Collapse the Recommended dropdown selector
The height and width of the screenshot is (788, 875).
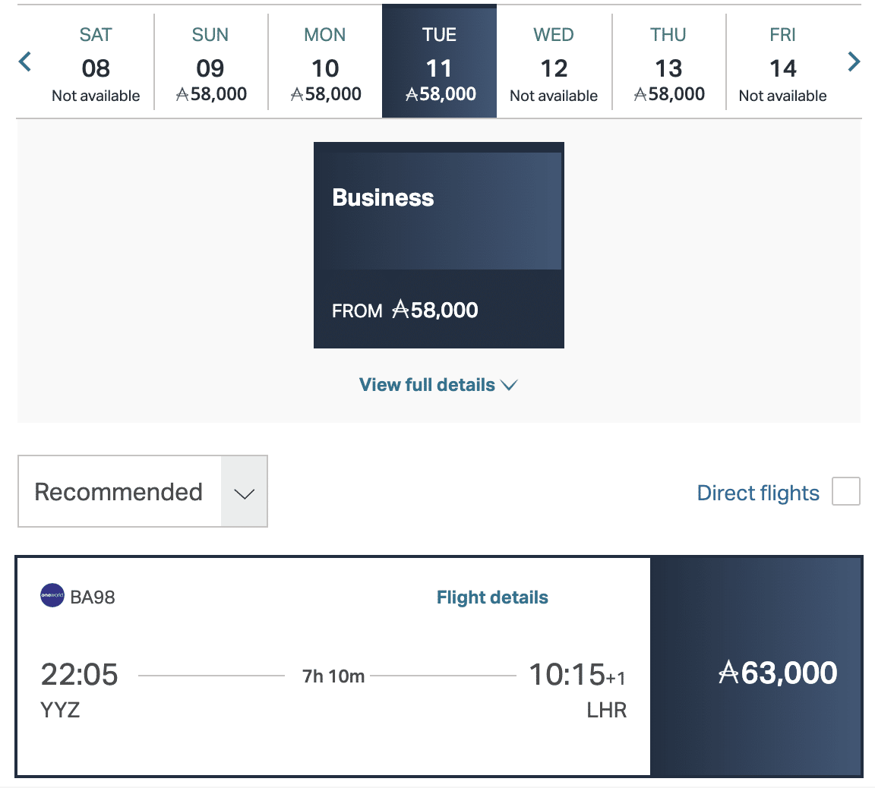244,492
